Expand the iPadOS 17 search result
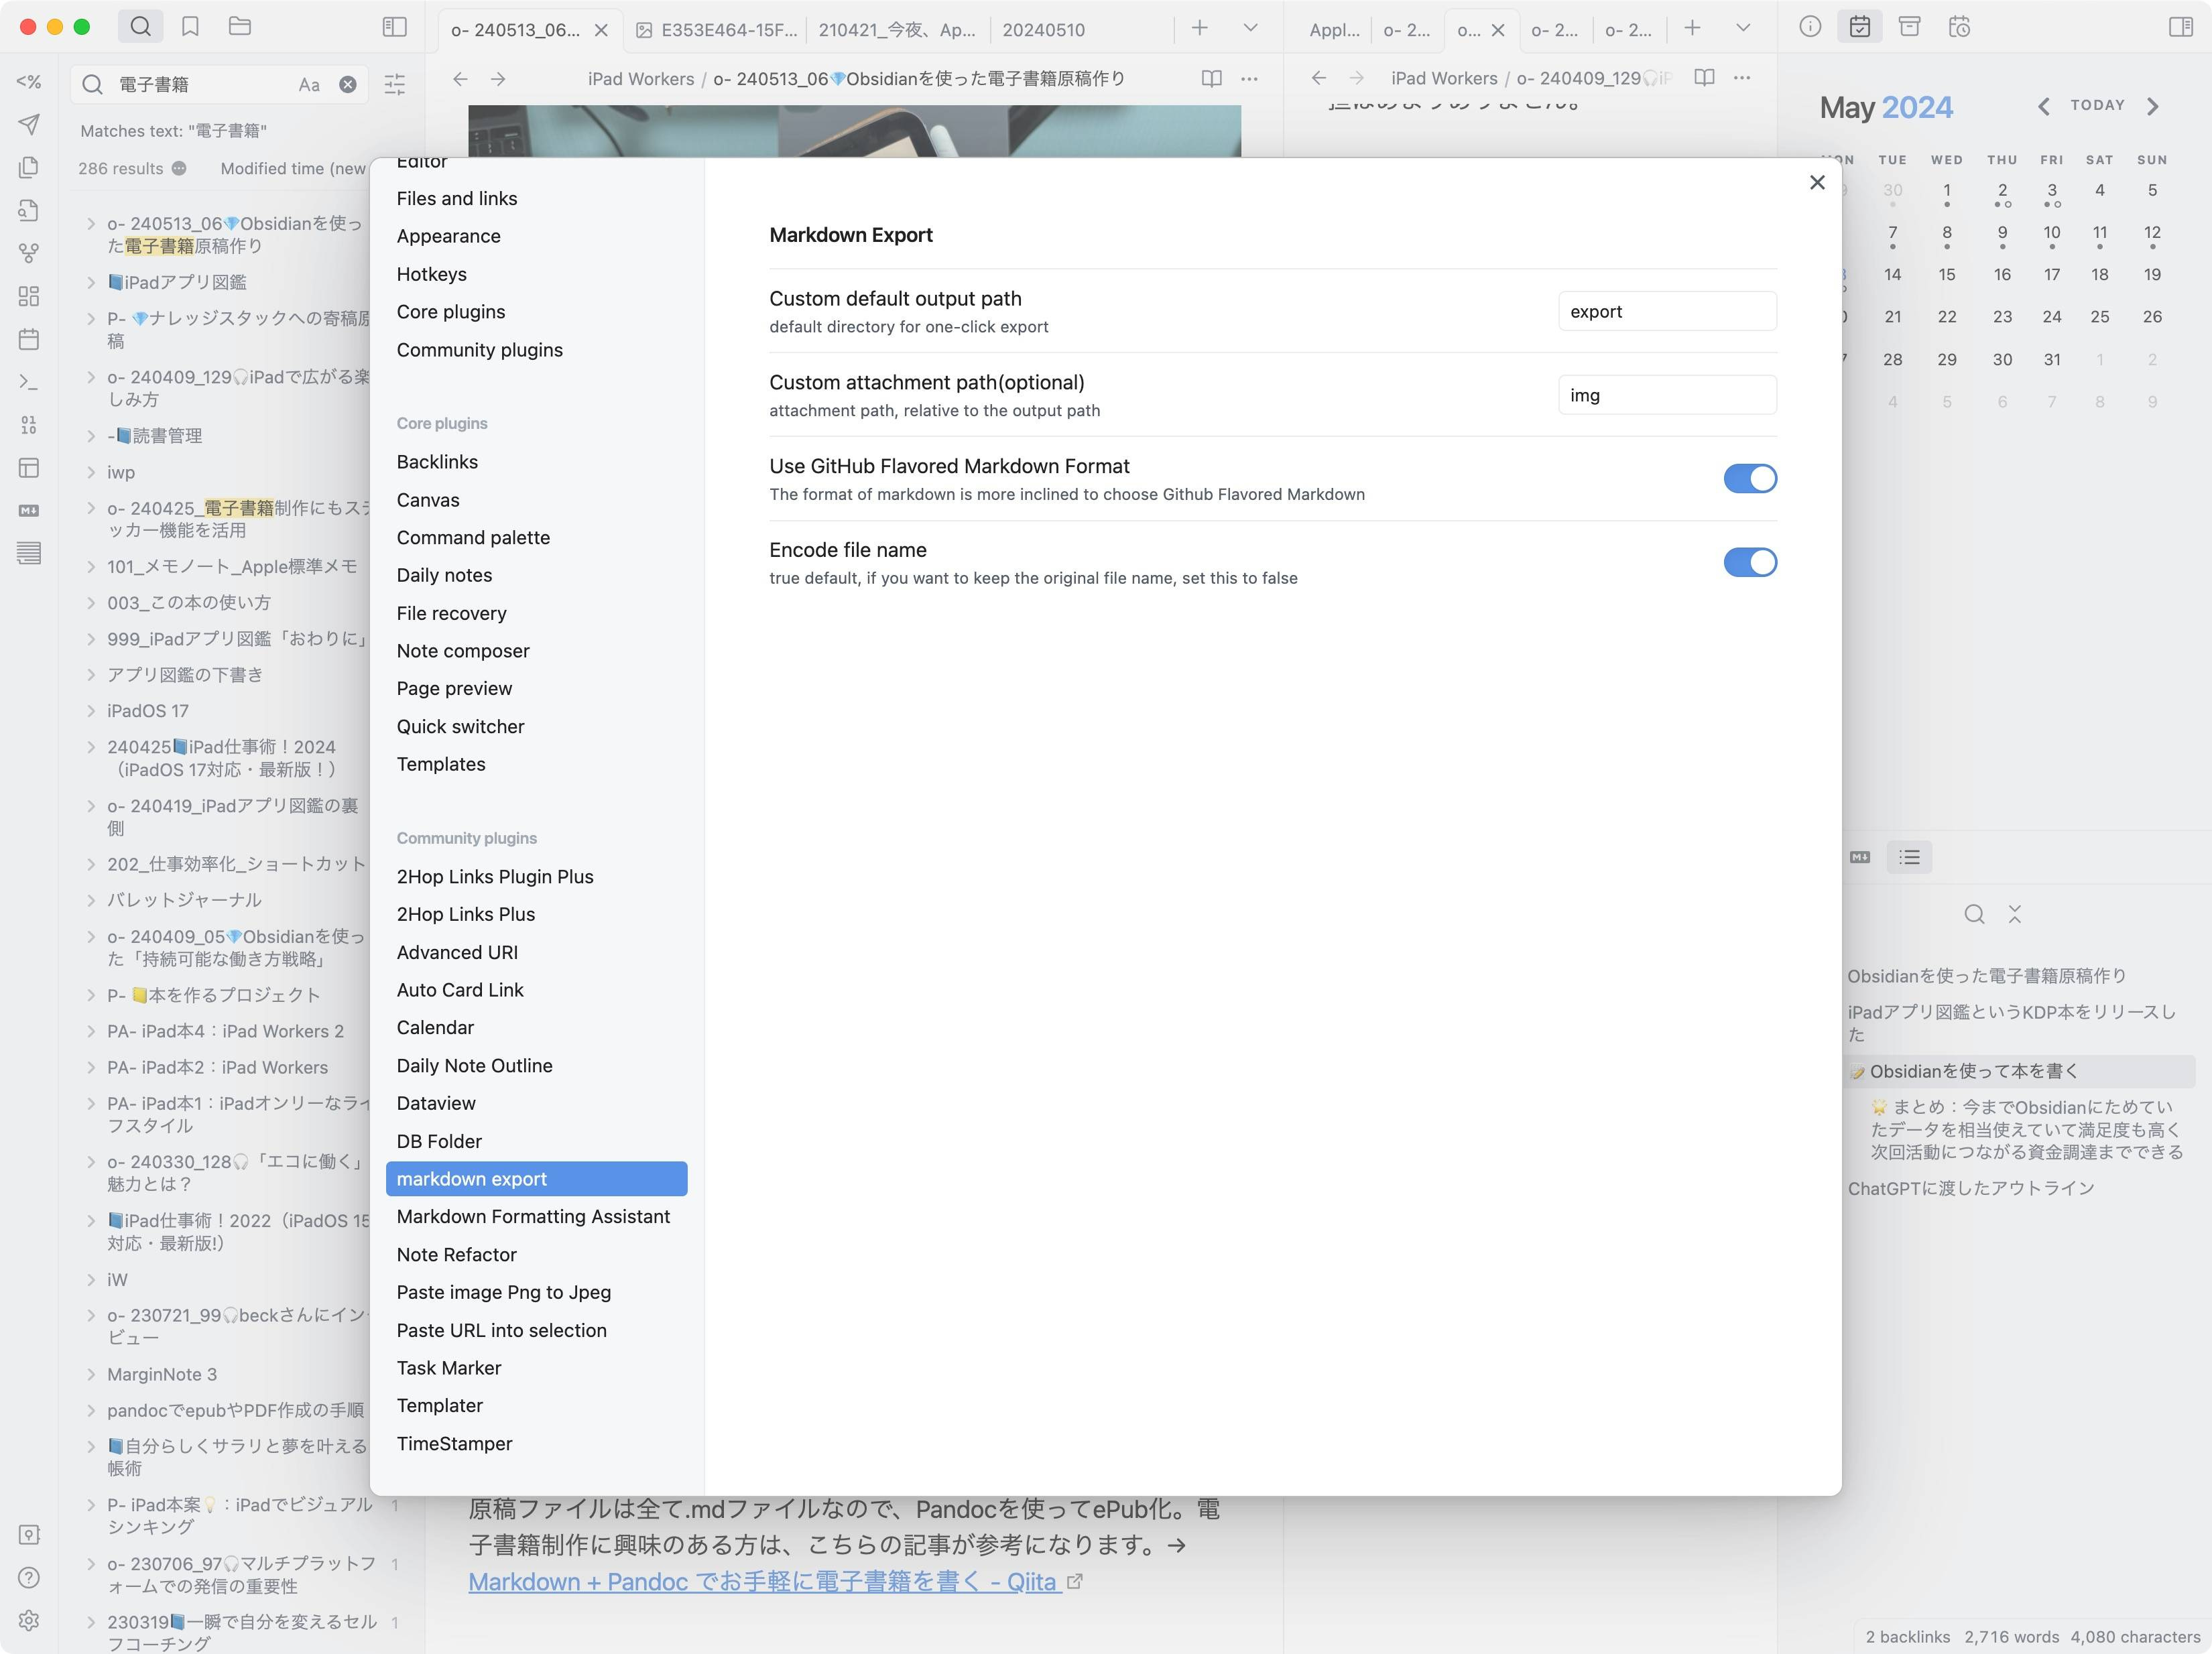2212x1654 pixels. (x=92, y=710)
